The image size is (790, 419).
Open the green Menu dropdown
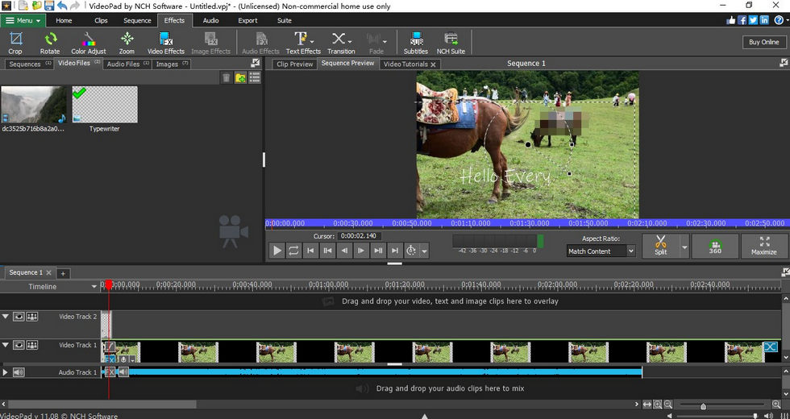click(x=23, y=20)
